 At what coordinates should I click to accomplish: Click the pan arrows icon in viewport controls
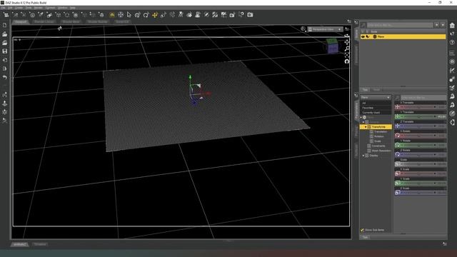point(347,42)
